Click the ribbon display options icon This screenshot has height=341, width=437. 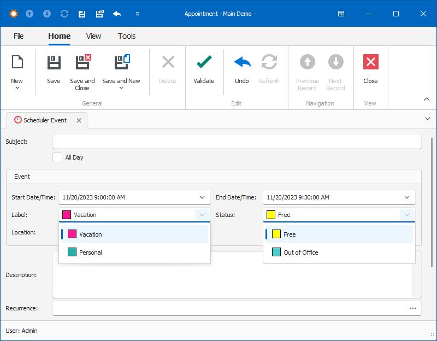(341, 14)
